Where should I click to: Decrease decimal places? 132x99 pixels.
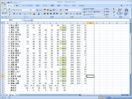80,14
